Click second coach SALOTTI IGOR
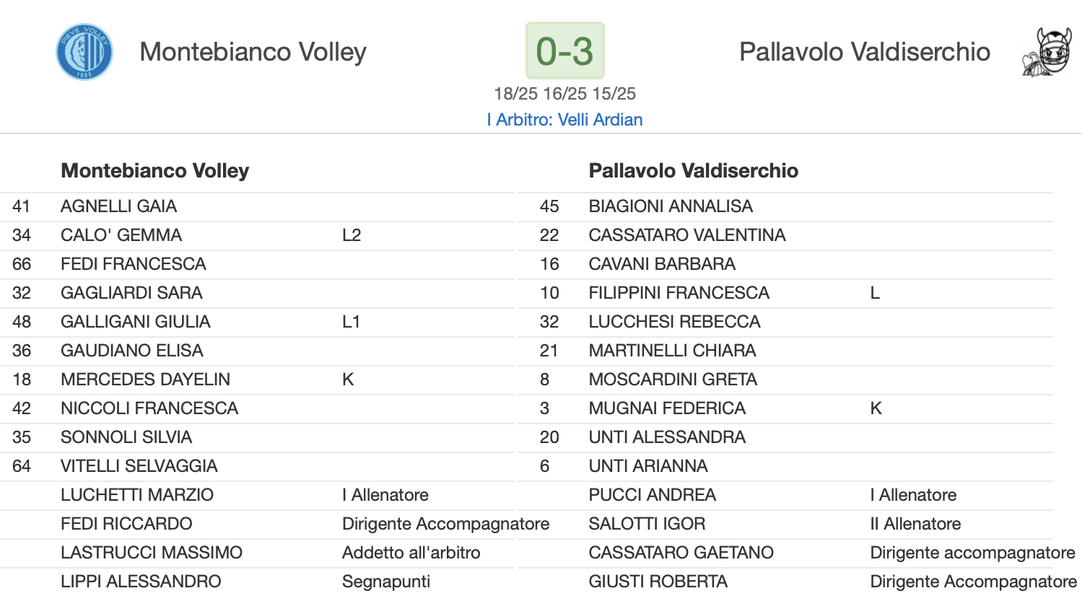This screenshot has height=596, width=1090. coord(647,524)
